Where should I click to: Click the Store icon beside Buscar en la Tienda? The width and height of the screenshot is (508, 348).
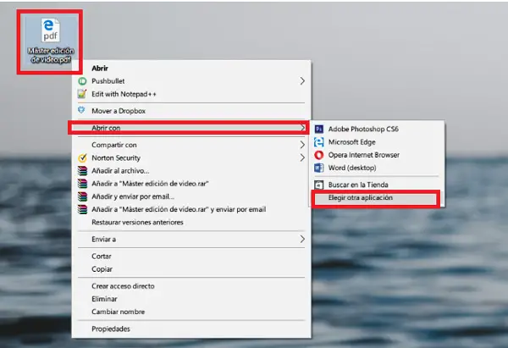319,185
